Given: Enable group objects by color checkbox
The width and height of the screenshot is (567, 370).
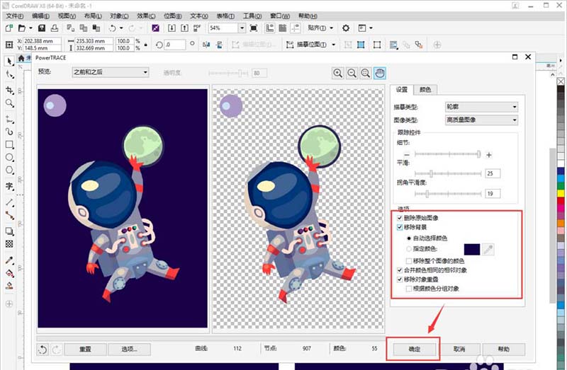Looking at the screenshot, I should click(x=409, y=289).
